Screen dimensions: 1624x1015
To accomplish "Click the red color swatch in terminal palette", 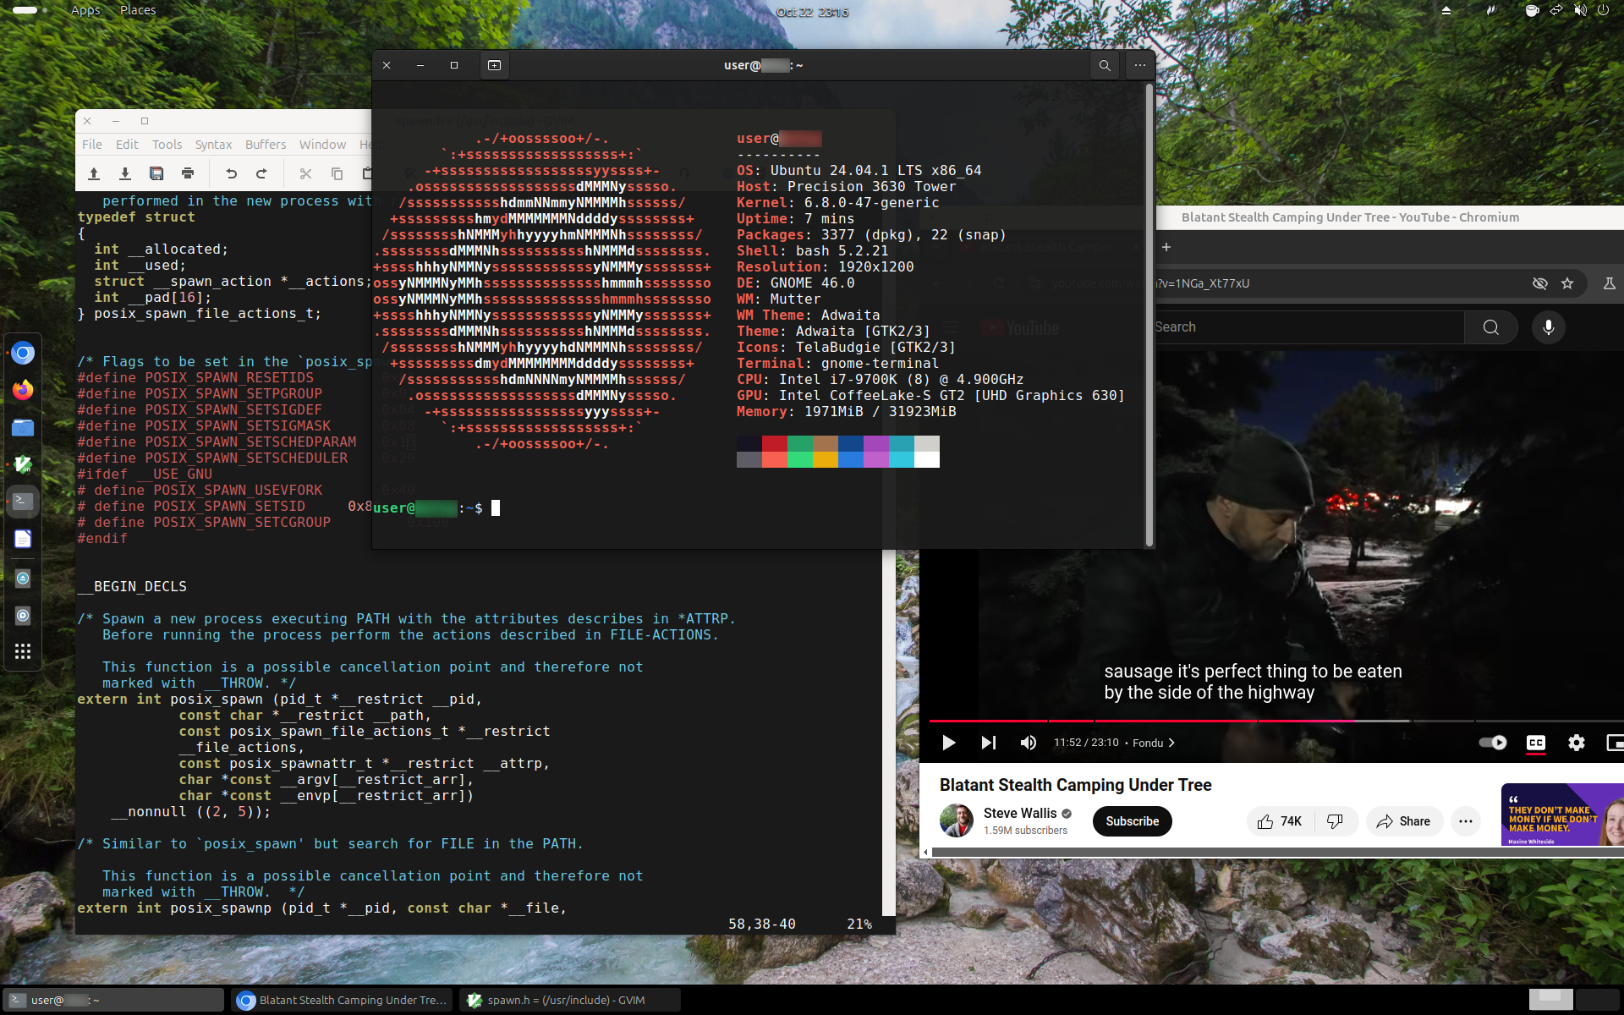I will click(x=775, y=444).
